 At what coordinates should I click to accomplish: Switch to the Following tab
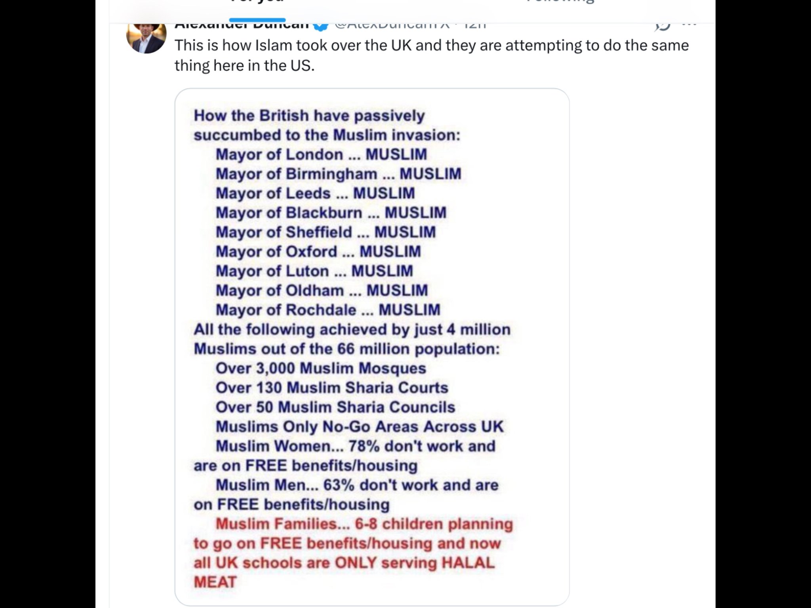pos(560,3)
